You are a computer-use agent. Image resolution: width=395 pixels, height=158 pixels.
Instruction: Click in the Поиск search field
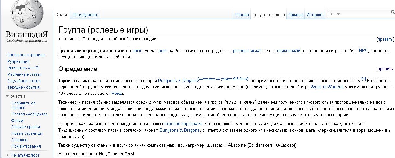point(358,14)
